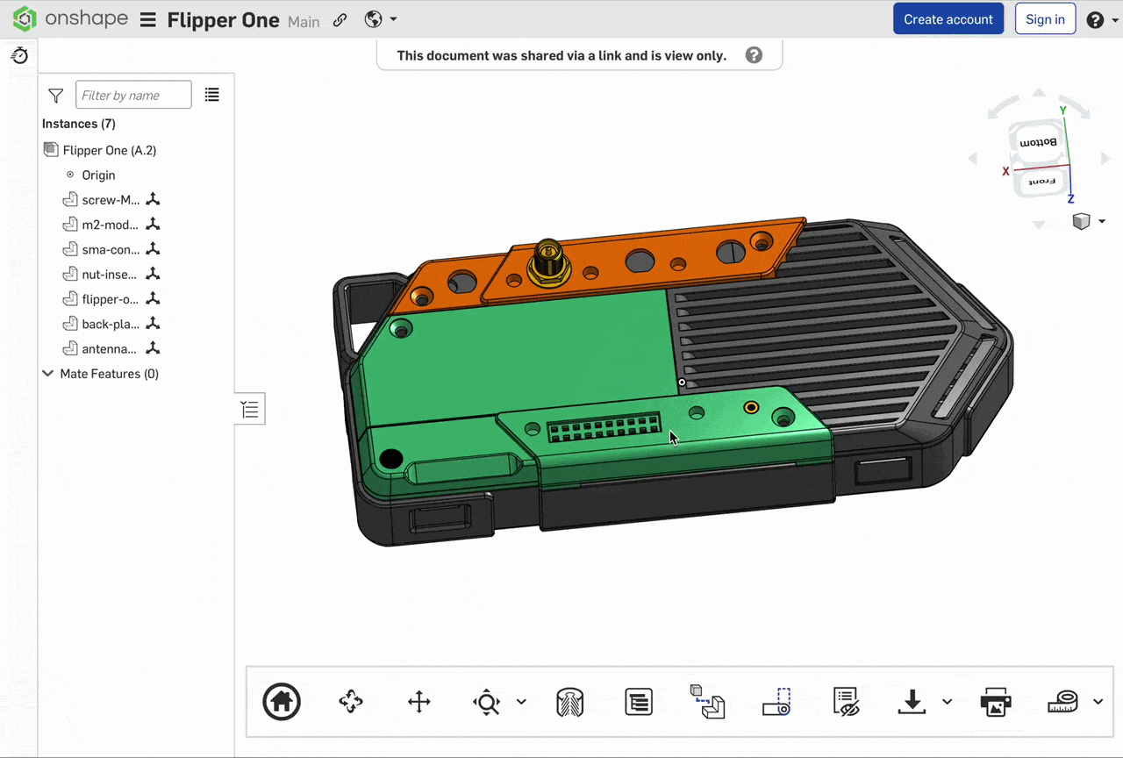Select the Measure tape tool

coord(1063,702)
